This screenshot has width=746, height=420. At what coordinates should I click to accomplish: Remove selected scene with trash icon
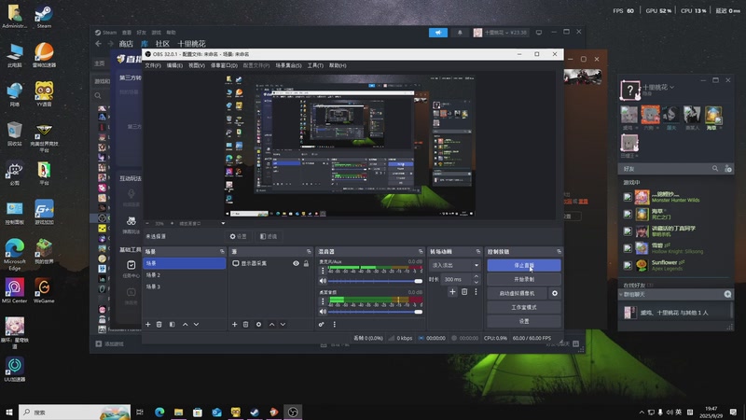coord(159,324)
